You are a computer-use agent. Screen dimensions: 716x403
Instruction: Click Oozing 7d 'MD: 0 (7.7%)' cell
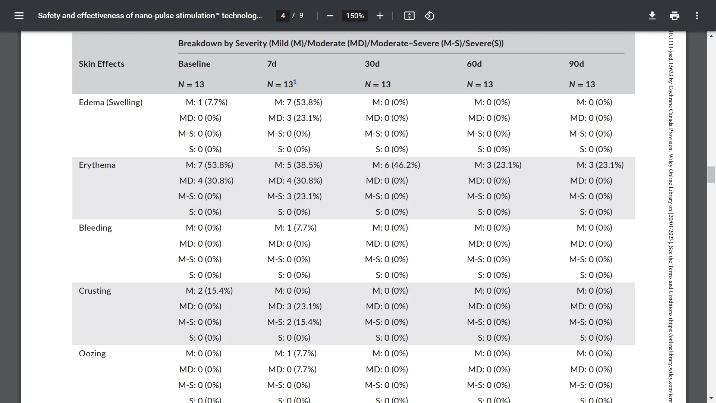point(292,369)
